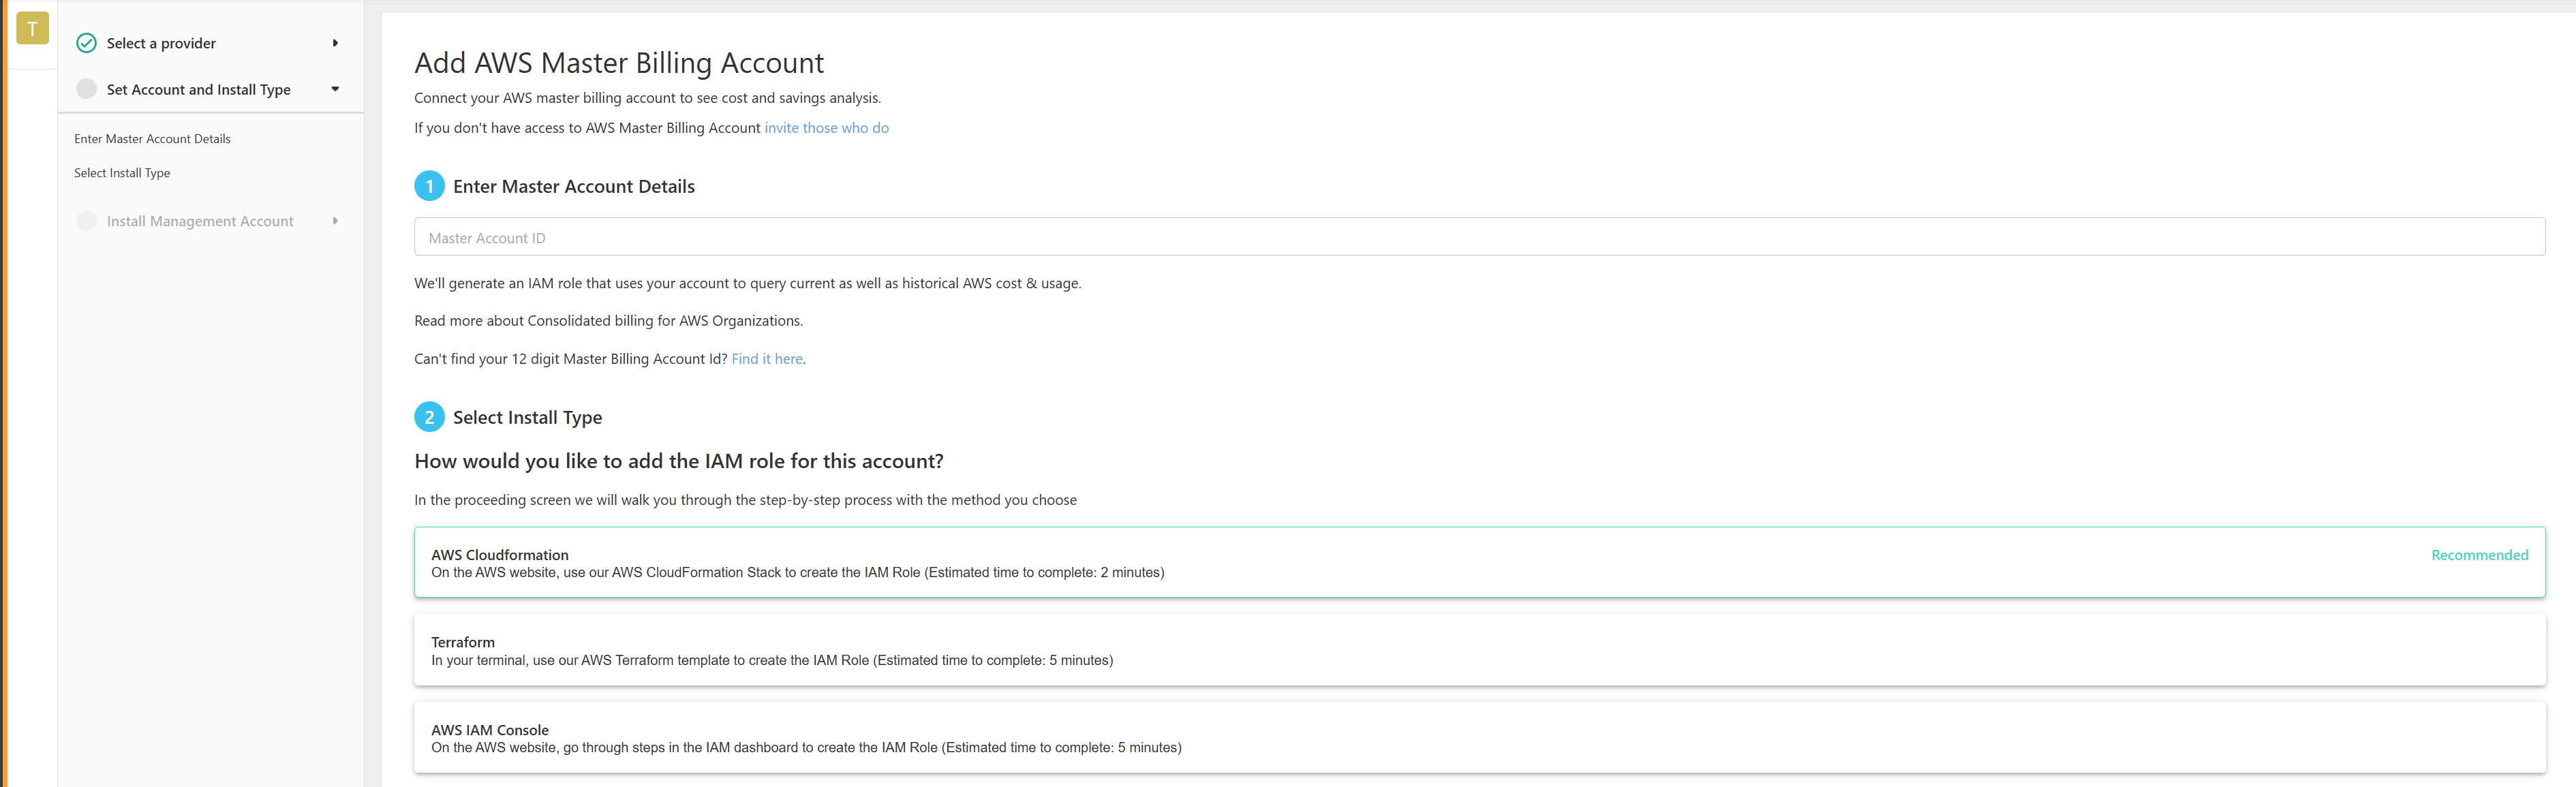Viewport: 2576px width, 787px height.
Task: Open Enter Master Account Details sidebar item
Action: point(152,139)
